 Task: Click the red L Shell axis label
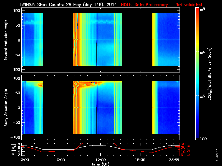(188, 150)
